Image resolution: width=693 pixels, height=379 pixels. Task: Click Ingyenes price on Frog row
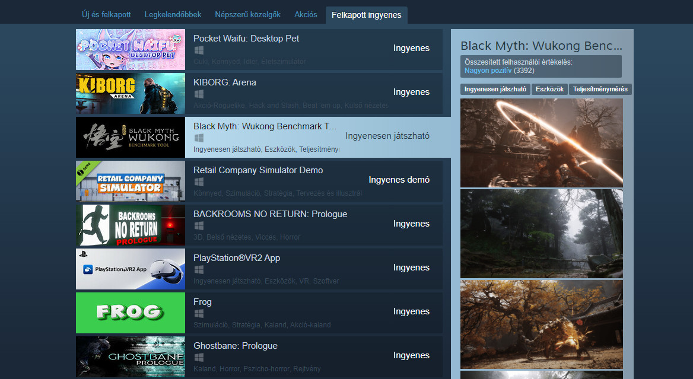click(x=411, y=311)
